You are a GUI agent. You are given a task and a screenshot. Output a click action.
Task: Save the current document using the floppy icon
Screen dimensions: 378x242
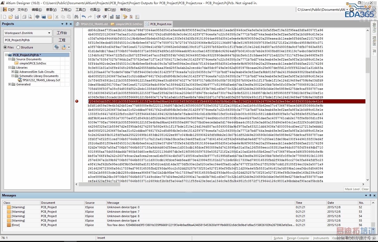pos(17,17)
